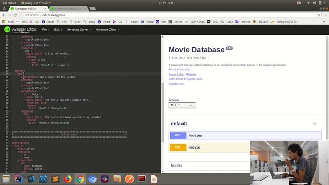Open the Generate Client menu
This screenshot has width=329, height=185.
point(107,30)
